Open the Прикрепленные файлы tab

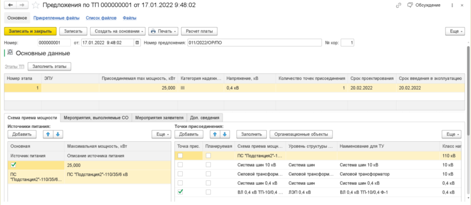point(53,18)
